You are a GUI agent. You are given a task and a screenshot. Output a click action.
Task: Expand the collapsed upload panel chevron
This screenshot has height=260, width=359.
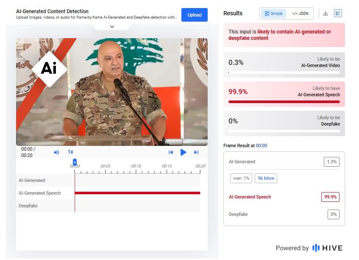(112, 27)
